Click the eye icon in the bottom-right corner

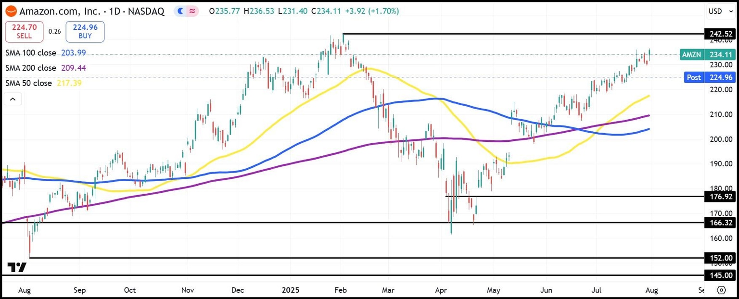click(722, 290)
